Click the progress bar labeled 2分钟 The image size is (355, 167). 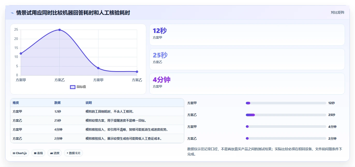pyautogui.click(x=286, y=138)
